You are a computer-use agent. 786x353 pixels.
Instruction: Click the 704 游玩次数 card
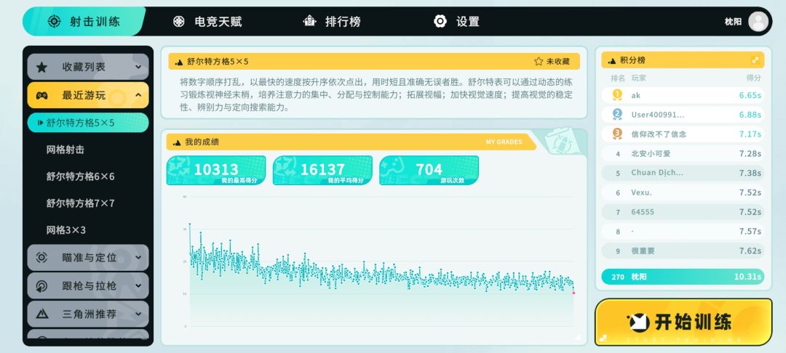[429, 171]
